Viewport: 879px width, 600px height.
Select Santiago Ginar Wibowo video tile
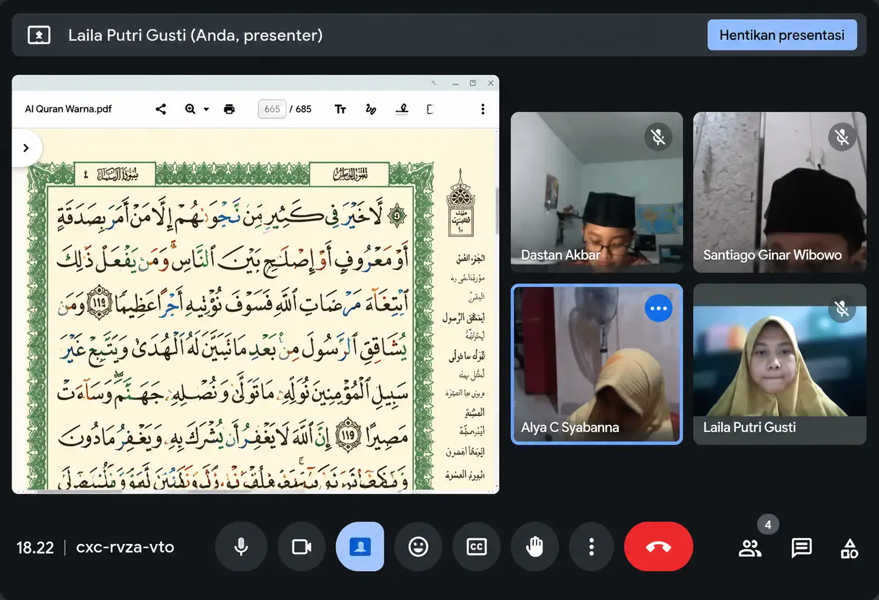click(779, 192)
